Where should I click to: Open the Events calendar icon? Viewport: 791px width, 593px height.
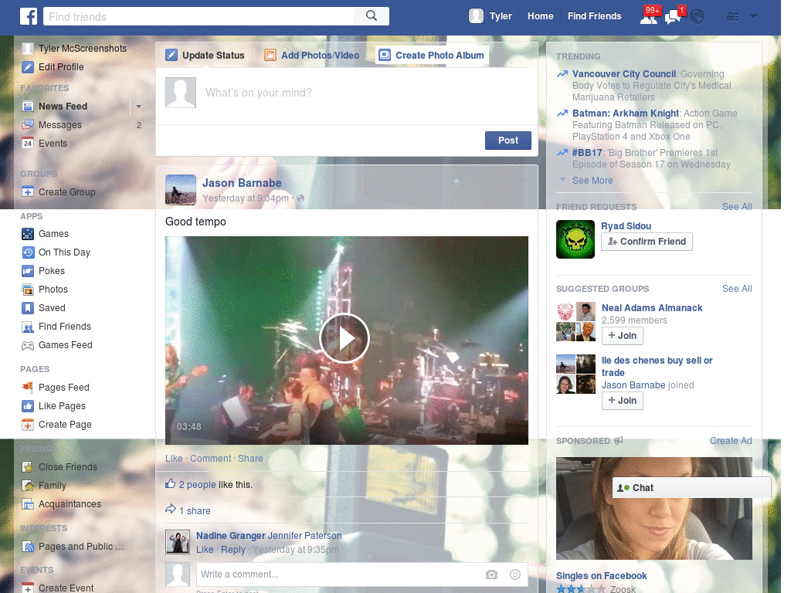coord(28,143)
